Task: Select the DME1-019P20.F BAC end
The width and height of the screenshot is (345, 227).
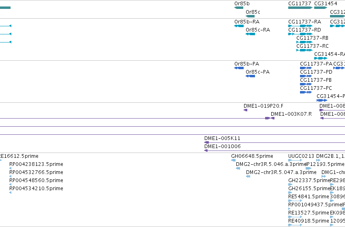Action: pyautogui.click(x=246, y=110)
